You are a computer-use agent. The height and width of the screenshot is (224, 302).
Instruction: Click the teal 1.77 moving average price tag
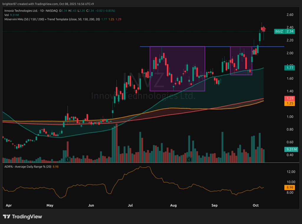(290, 68)
